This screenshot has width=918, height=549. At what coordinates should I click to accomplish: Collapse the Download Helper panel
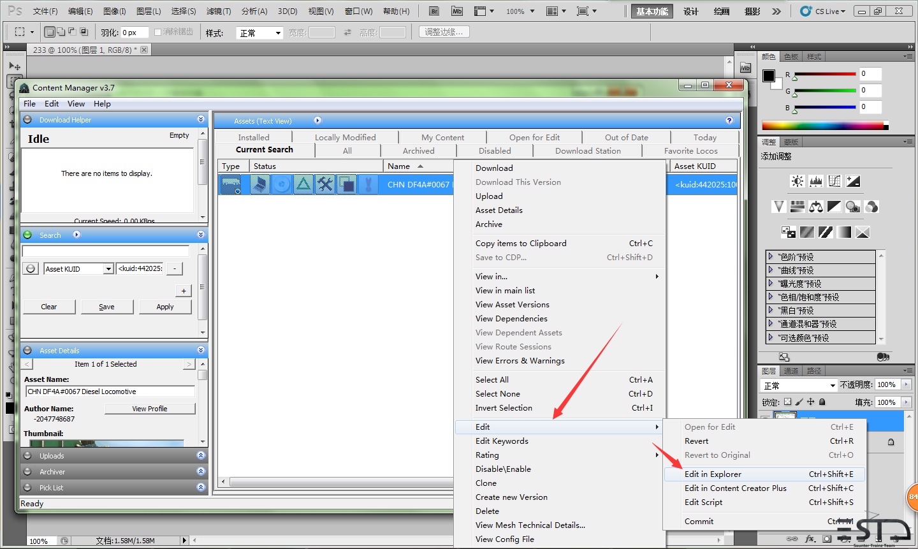(x=201, y=119)
